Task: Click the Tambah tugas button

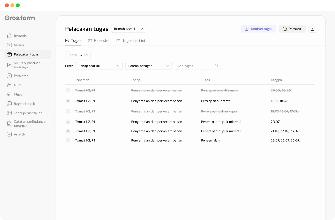Action: click(x=258, y=29)
